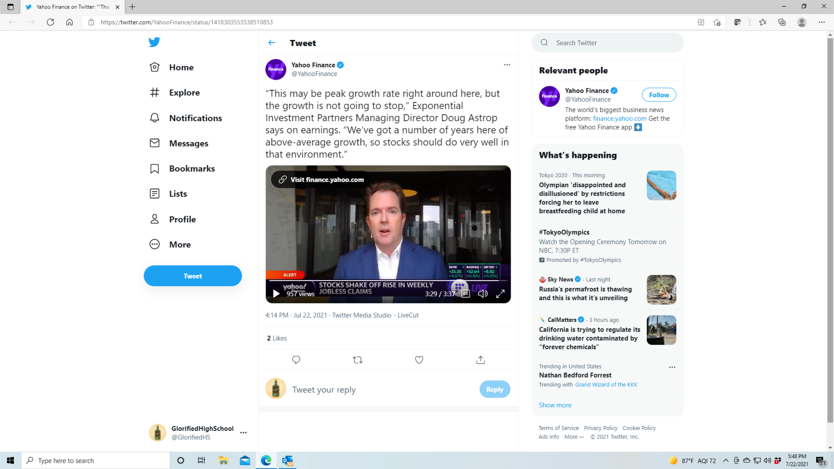834x469 pixels.
Task: Open Home from the sidebar
Action: click(171, 67)
